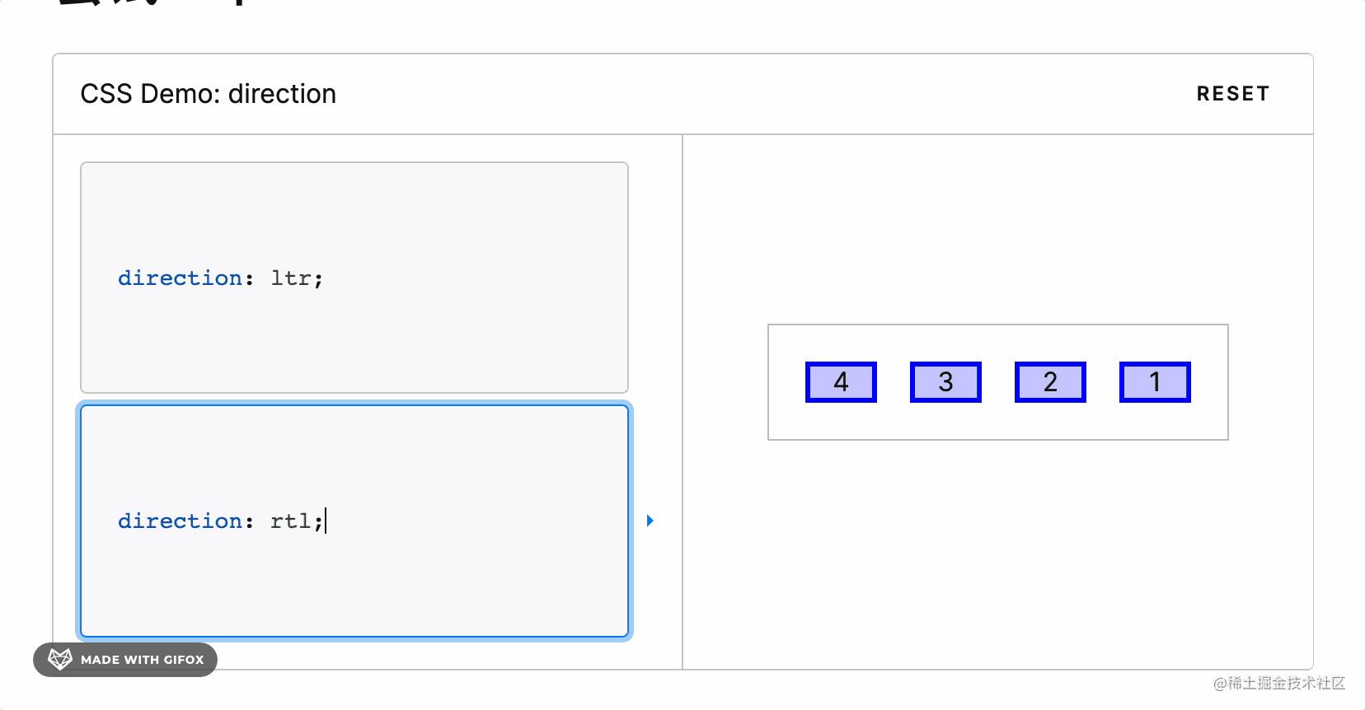Click the box labeled 2 in the preview

1050,381
